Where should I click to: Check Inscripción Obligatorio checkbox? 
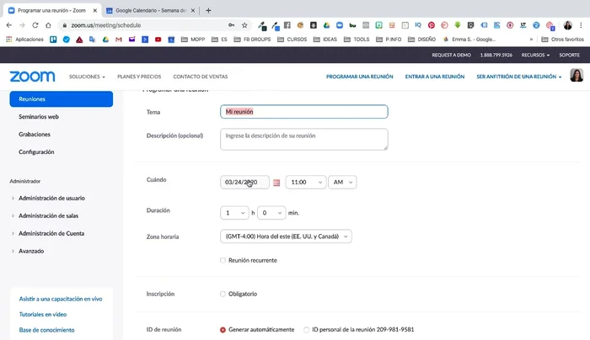223,294
